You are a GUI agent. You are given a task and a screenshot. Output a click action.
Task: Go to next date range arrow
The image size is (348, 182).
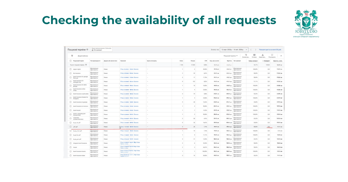coord(255,50)
